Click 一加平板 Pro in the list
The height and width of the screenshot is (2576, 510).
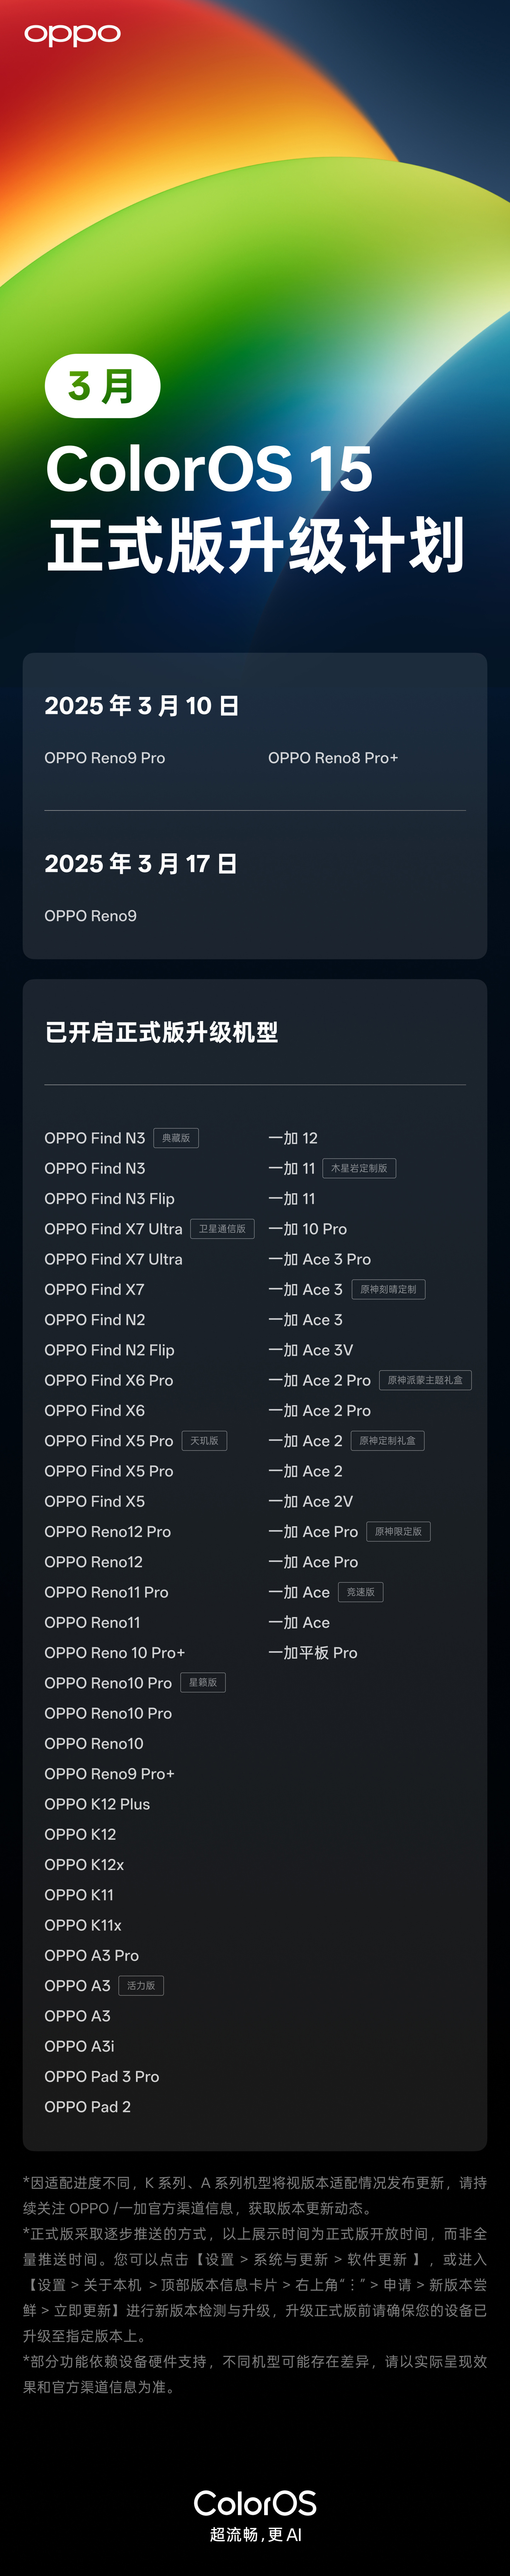click(312, 1653)
